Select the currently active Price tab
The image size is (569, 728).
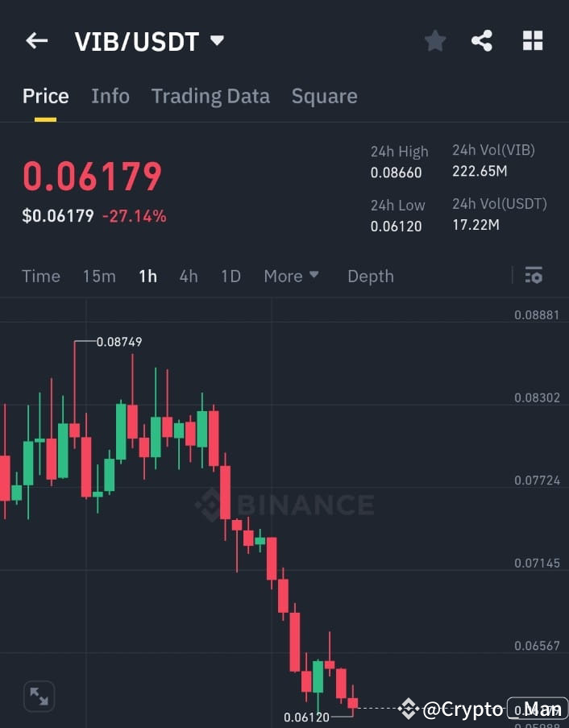pos(45,96)
